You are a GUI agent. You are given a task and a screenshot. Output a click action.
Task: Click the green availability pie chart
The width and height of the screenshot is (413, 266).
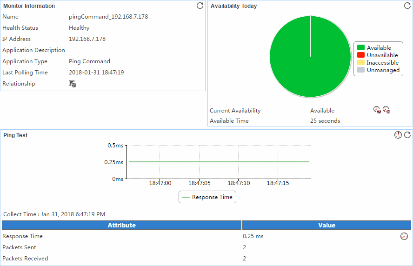pos(310,57)
